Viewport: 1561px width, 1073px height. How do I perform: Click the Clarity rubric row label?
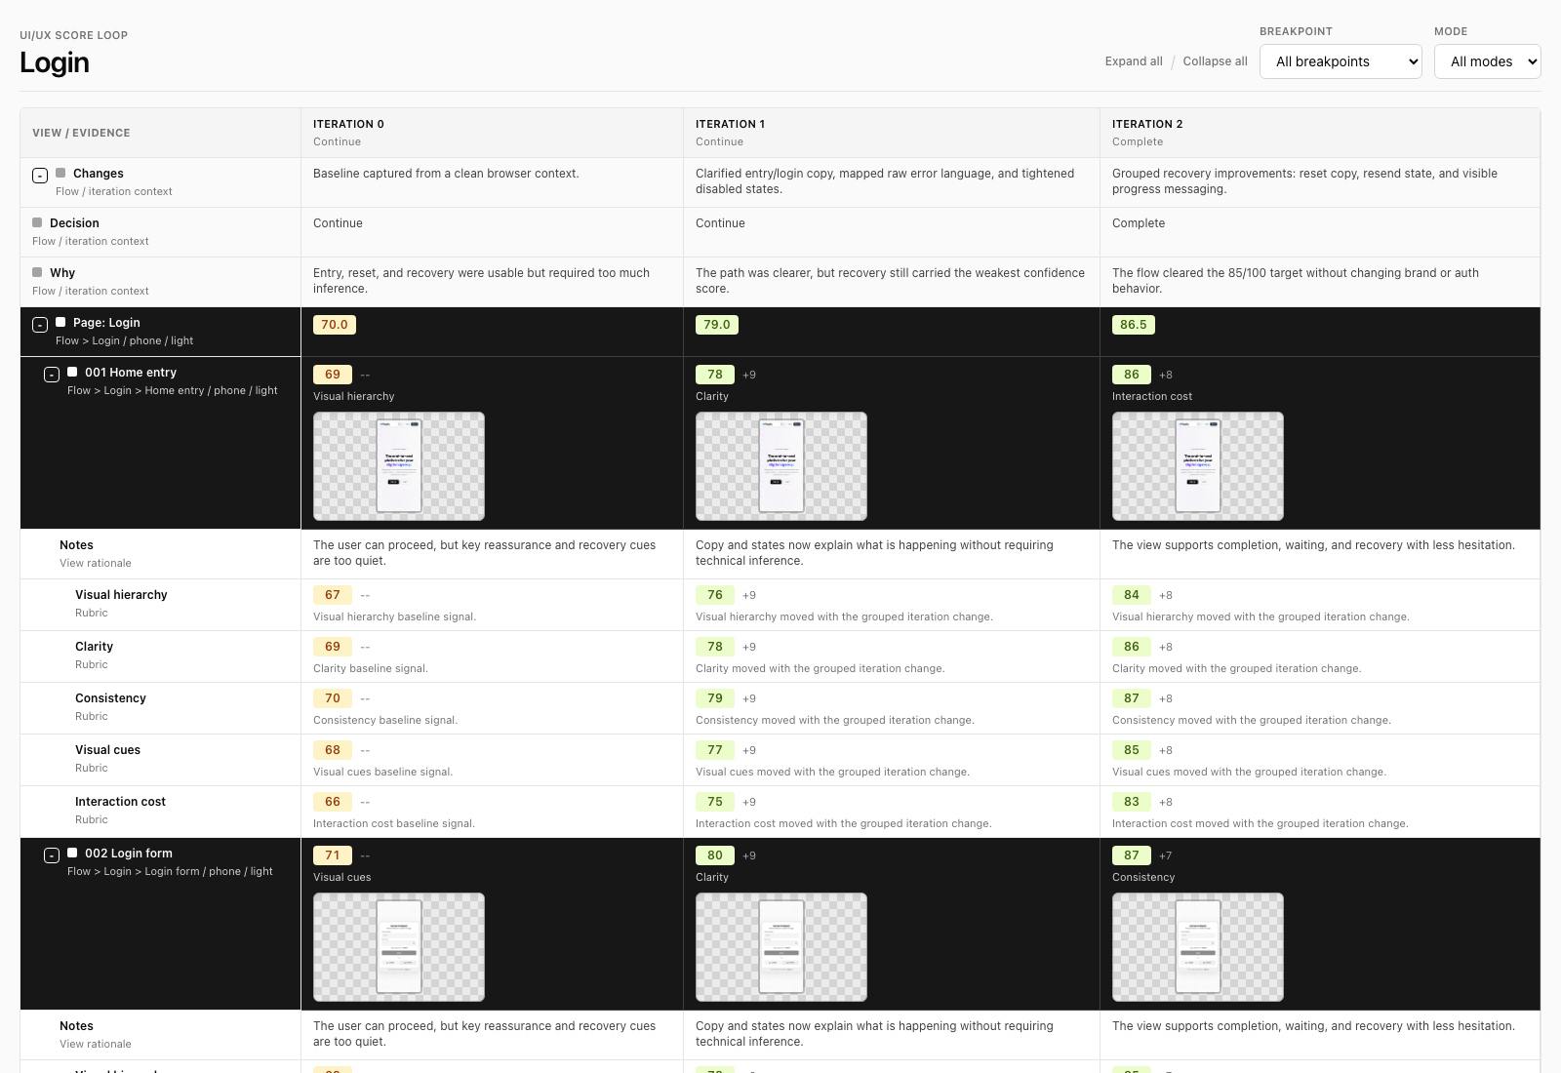[94, 647]
